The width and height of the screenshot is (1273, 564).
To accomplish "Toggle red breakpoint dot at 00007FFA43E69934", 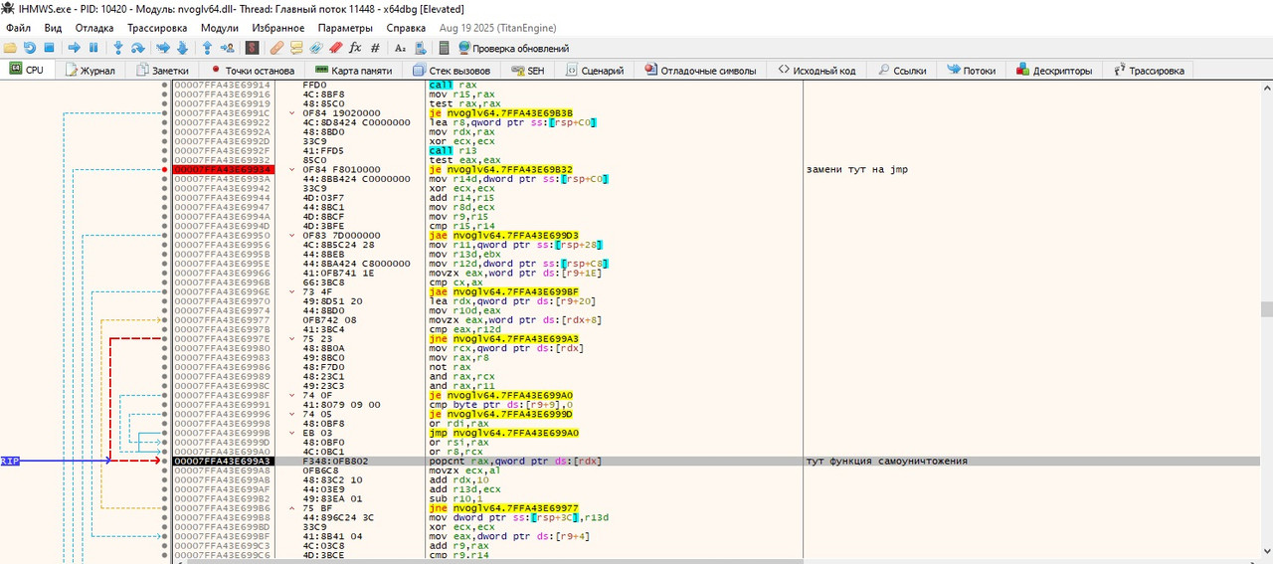I will [165, 169].
